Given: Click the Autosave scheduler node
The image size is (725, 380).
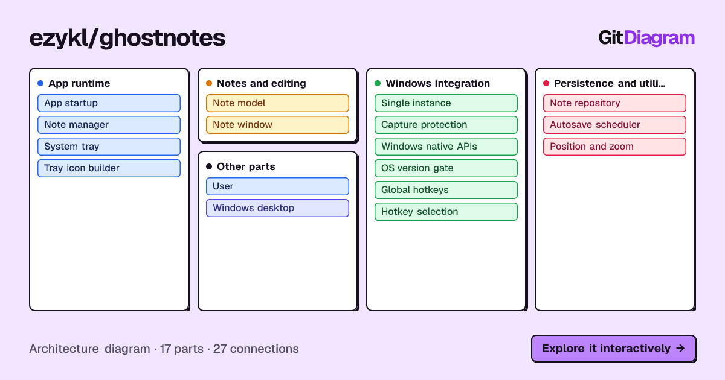Looking at the screenshot, I should pyautogui.click(x=614, y=125).
